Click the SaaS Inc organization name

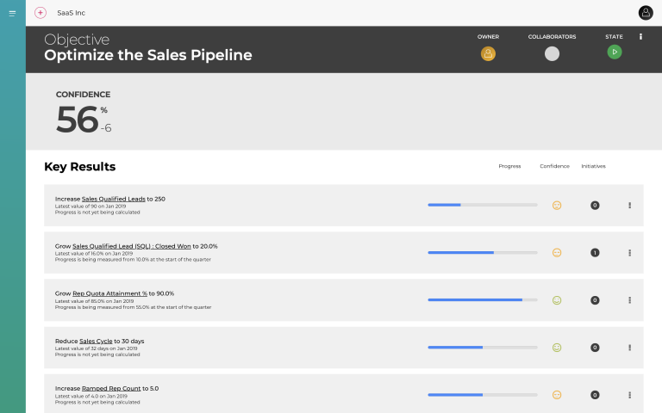(71, 13)
